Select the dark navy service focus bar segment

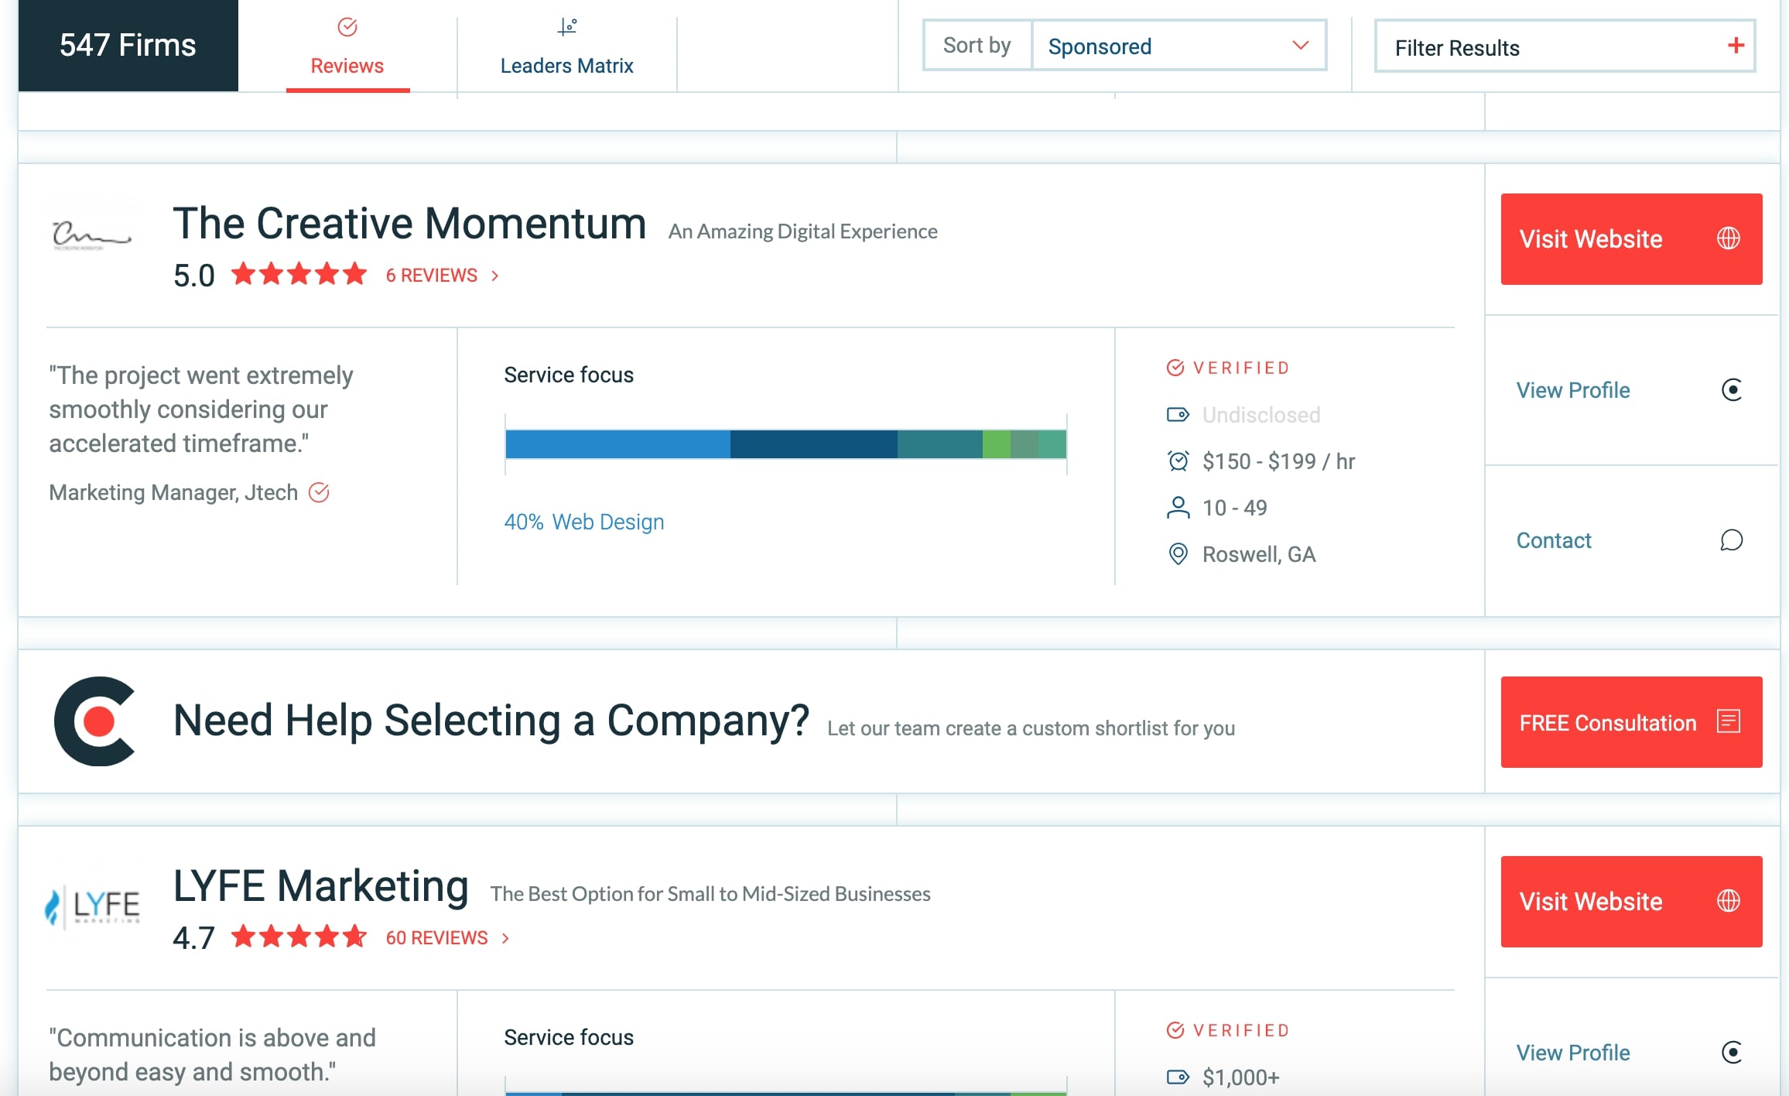coord(813,444)
